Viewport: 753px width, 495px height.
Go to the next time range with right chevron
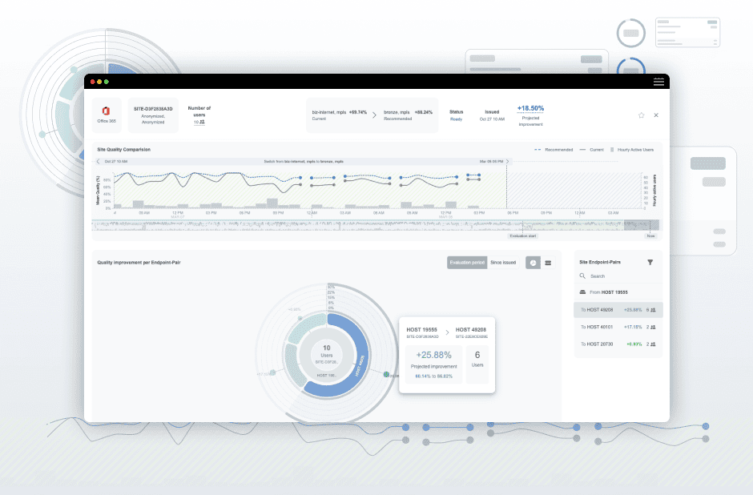point(507,161)
